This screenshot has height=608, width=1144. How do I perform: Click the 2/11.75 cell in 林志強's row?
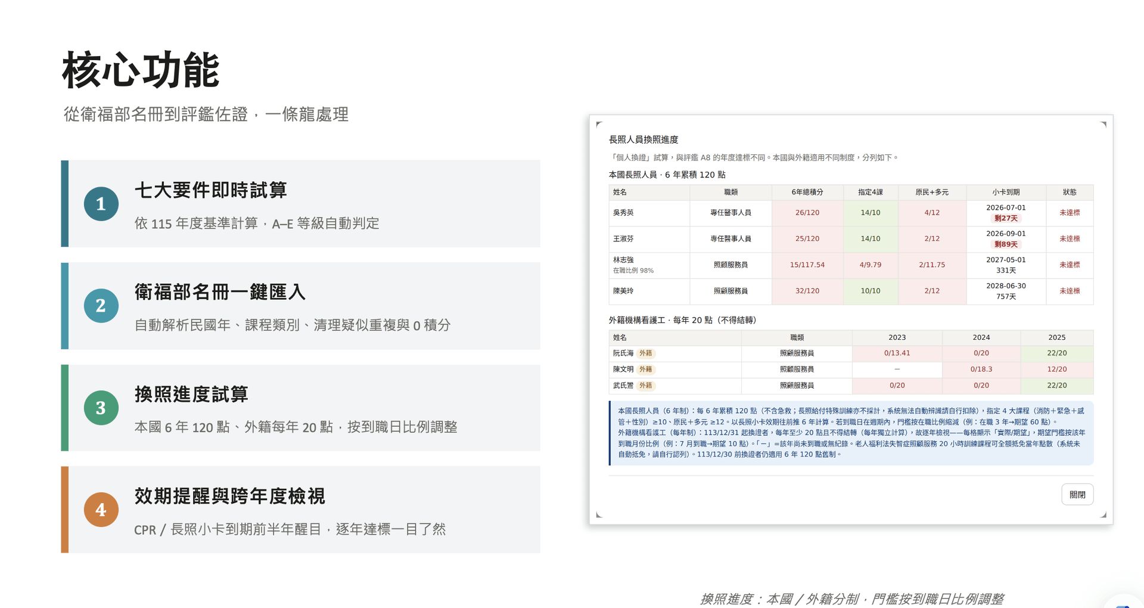(x=932, y=265)
